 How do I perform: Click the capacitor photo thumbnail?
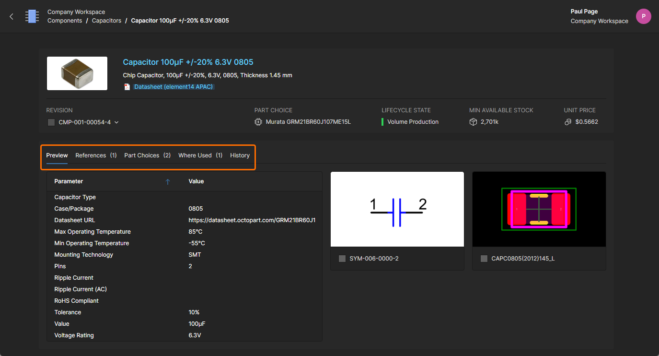click(77, 73)
